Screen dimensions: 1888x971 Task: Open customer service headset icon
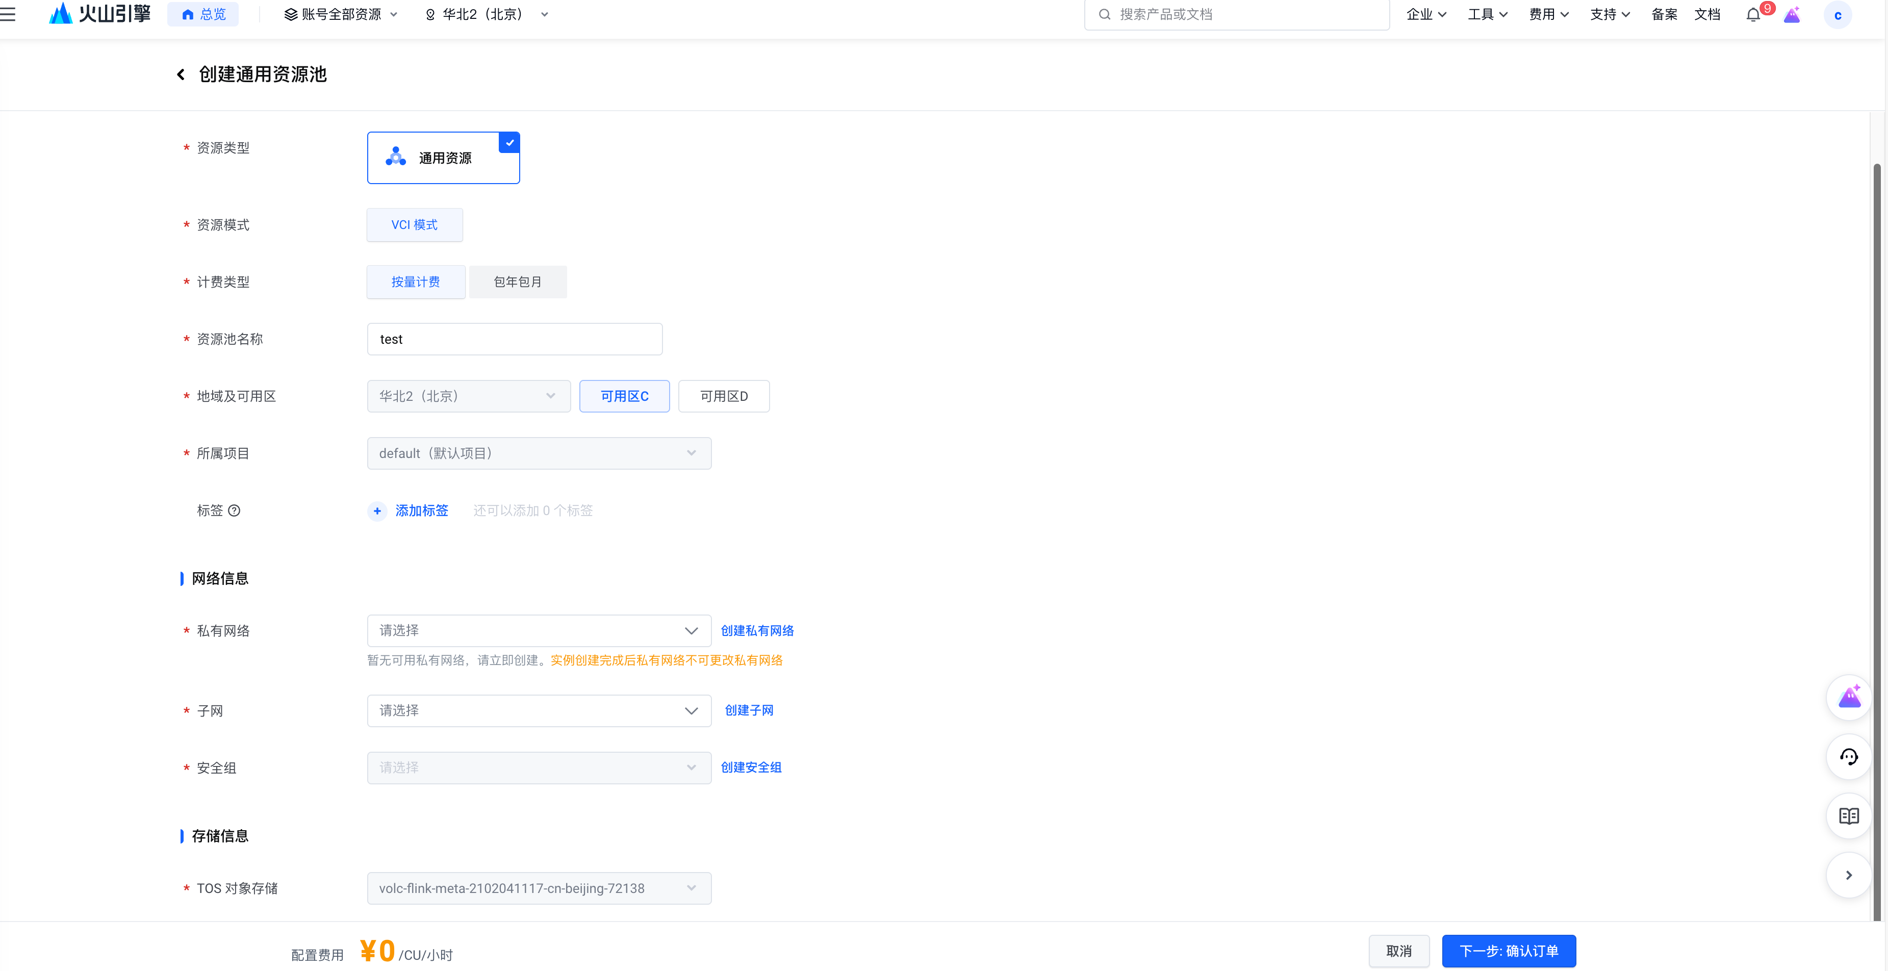pos(1848,757)
